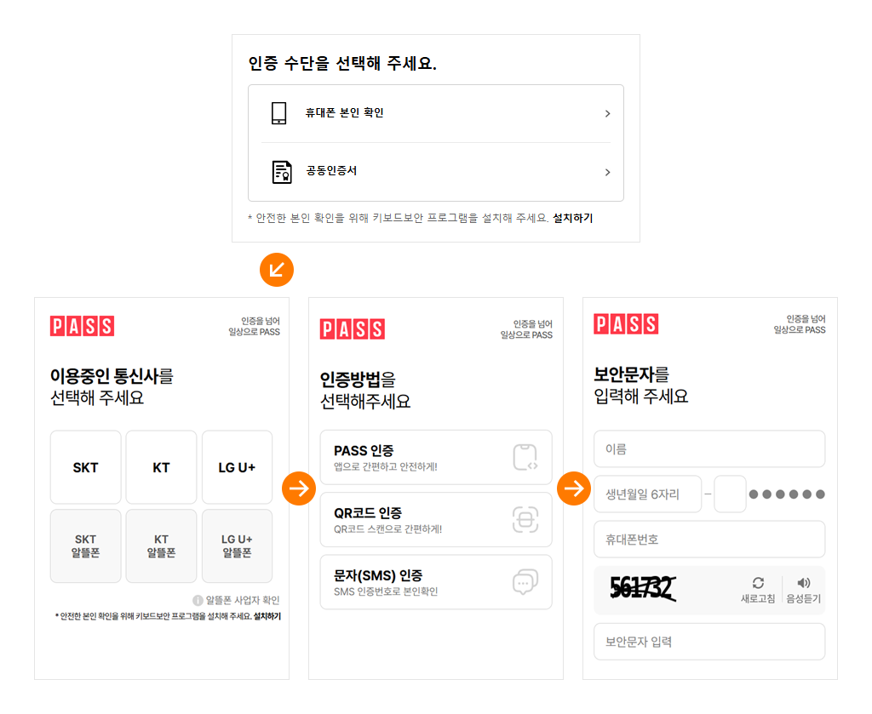Click the 알뜰폰 사업자 확인 info icon
Viewport: 872px width, 714px height.
pos(198,600)
